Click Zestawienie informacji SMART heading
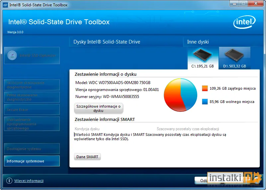The width and height of the screenshot is (266, 190). coord(105,120)
